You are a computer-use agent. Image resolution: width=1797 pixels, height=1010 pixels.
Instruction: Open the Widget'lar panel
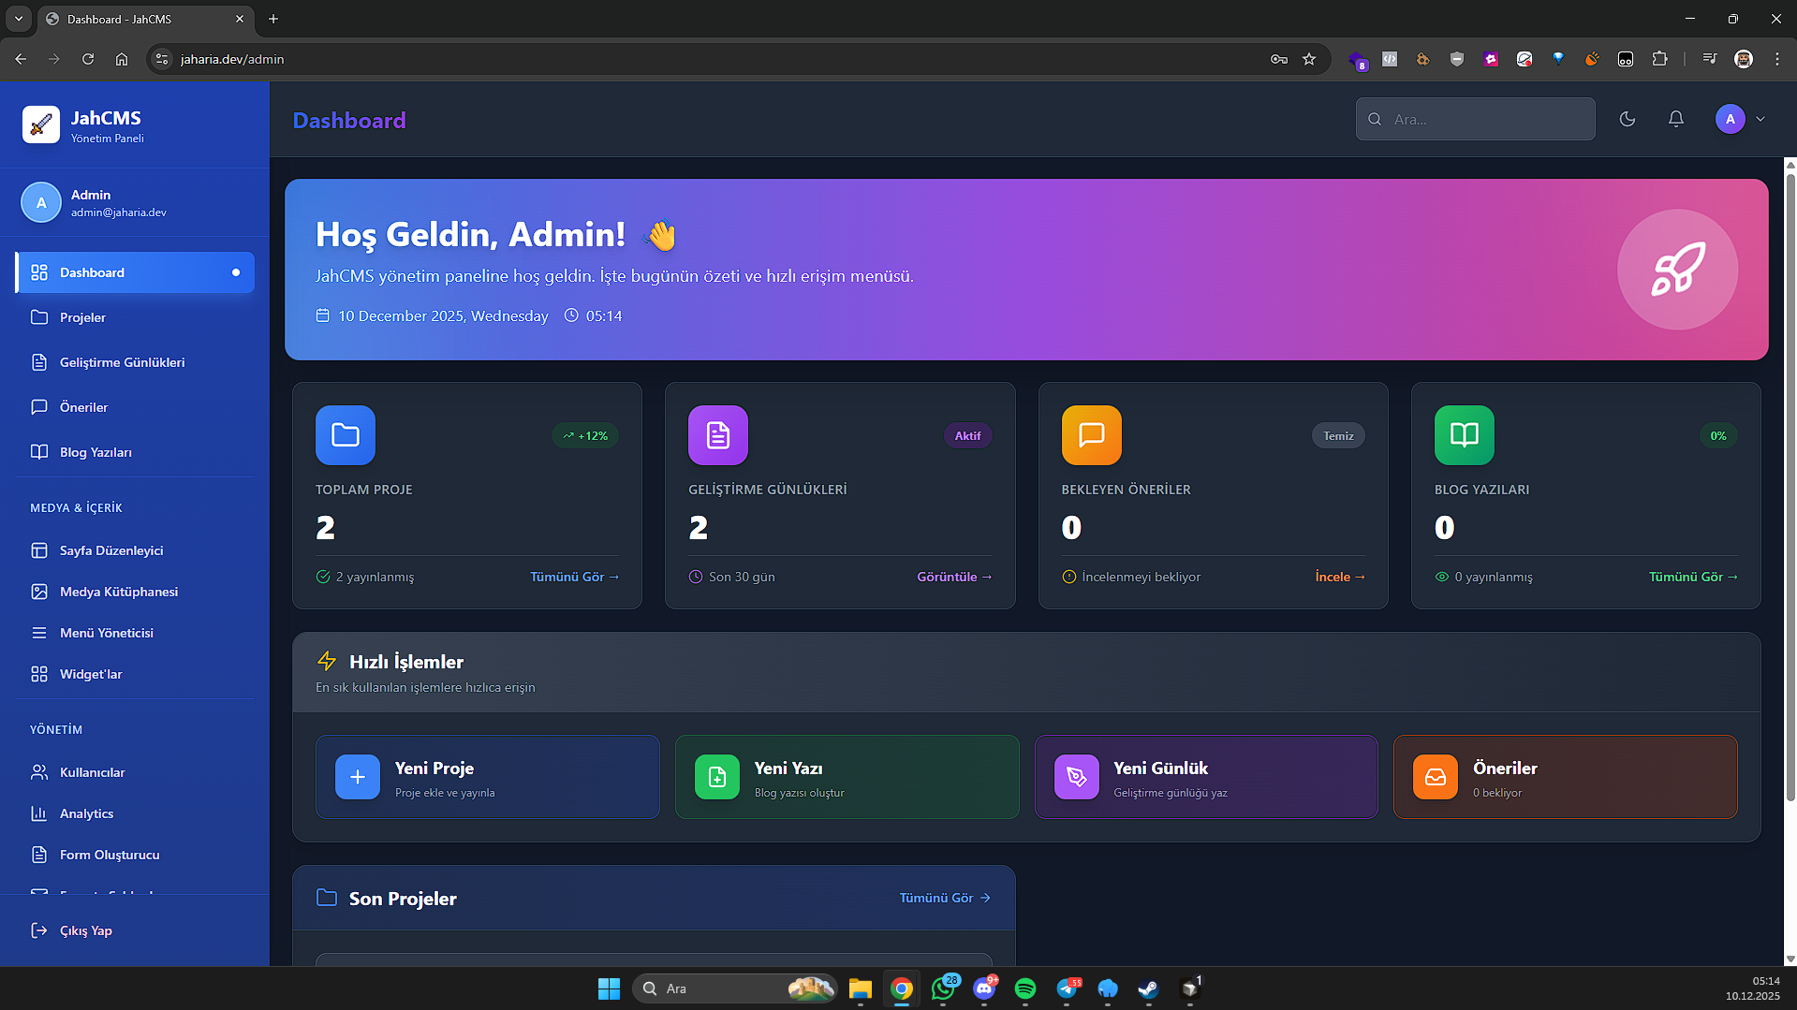tap(93, 673)
